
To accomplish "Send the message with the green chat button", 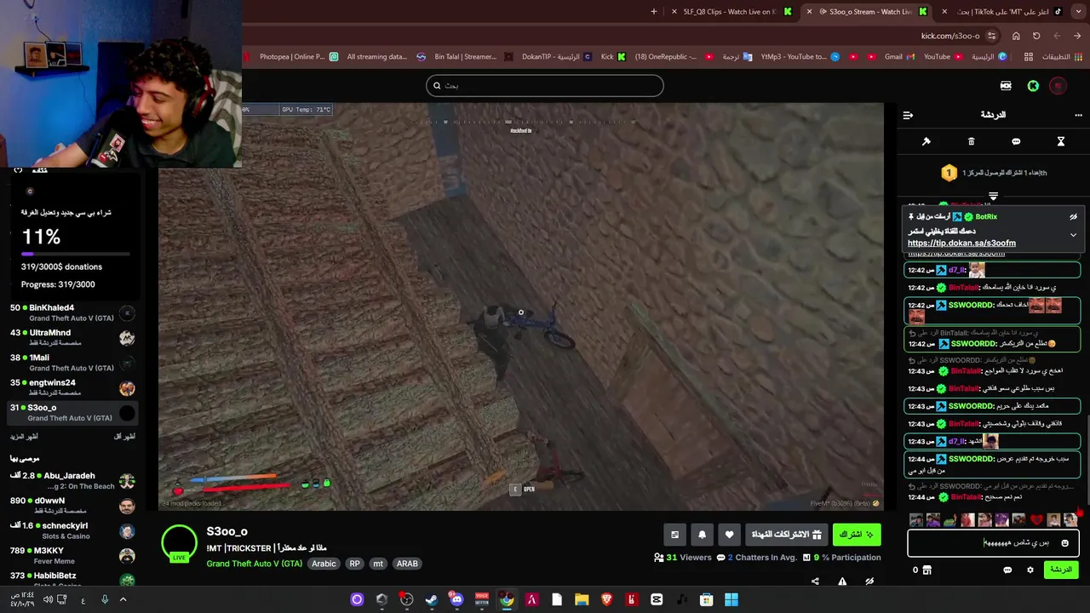I will 1061,570.
